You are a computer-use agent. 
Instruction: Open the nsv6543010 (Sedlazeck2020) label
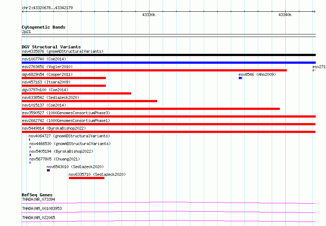pos(75,167)
